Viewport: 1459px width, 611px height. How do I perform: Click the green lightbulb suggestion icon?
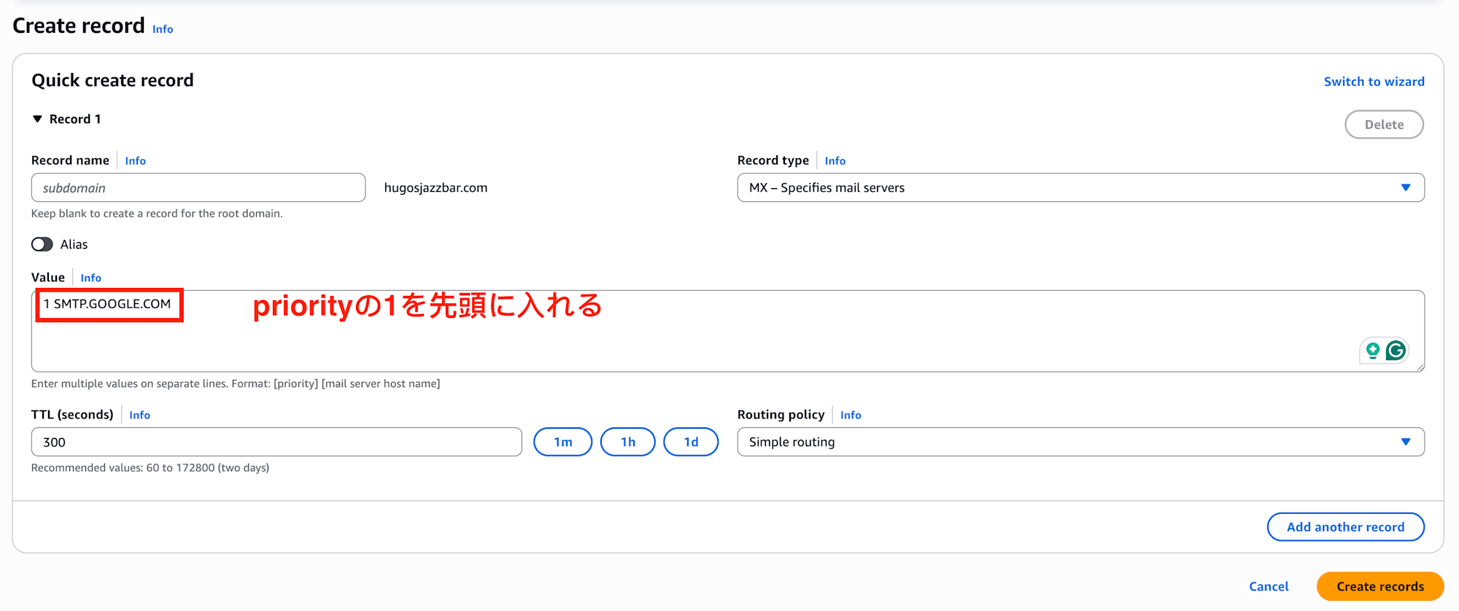(1373, 351)
